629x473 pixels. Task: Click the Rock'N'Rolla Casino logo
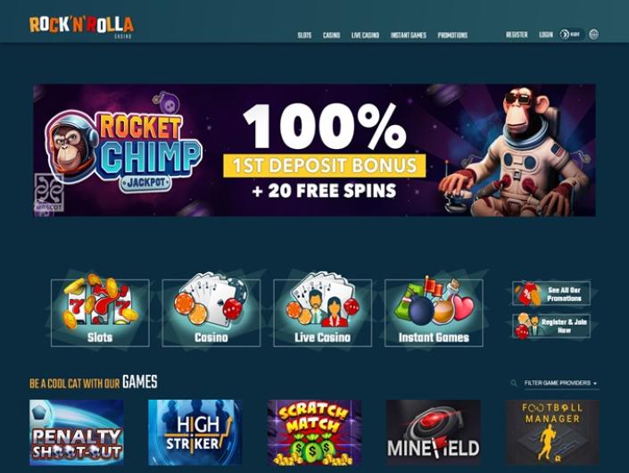point(82,27)
